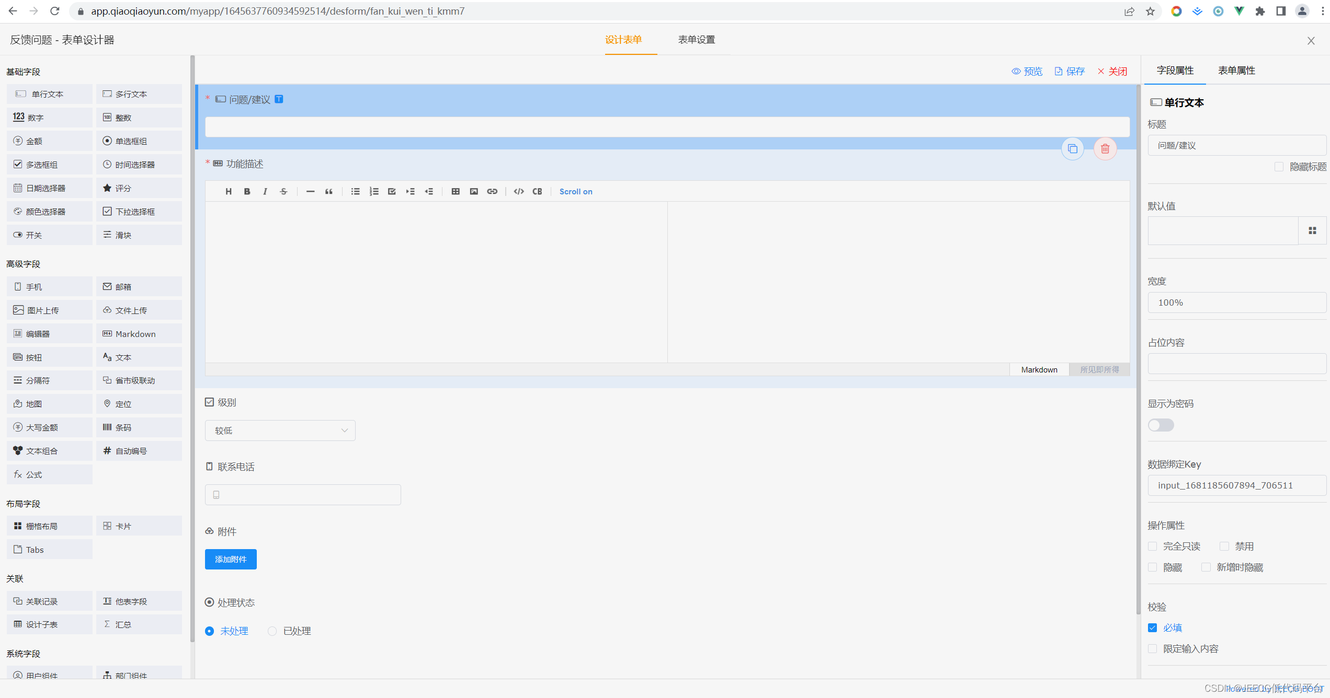Open the 级别 dropdown showing 较低
This screenshot has width=1330, height=698.
coord(280,431)
